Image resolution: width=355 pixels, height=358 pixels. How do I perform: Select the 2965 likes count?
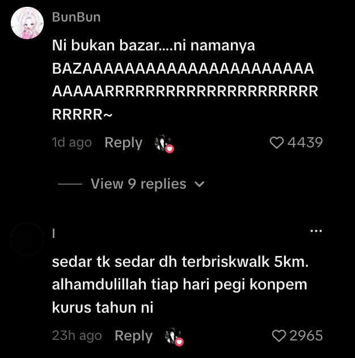[306, 335]
